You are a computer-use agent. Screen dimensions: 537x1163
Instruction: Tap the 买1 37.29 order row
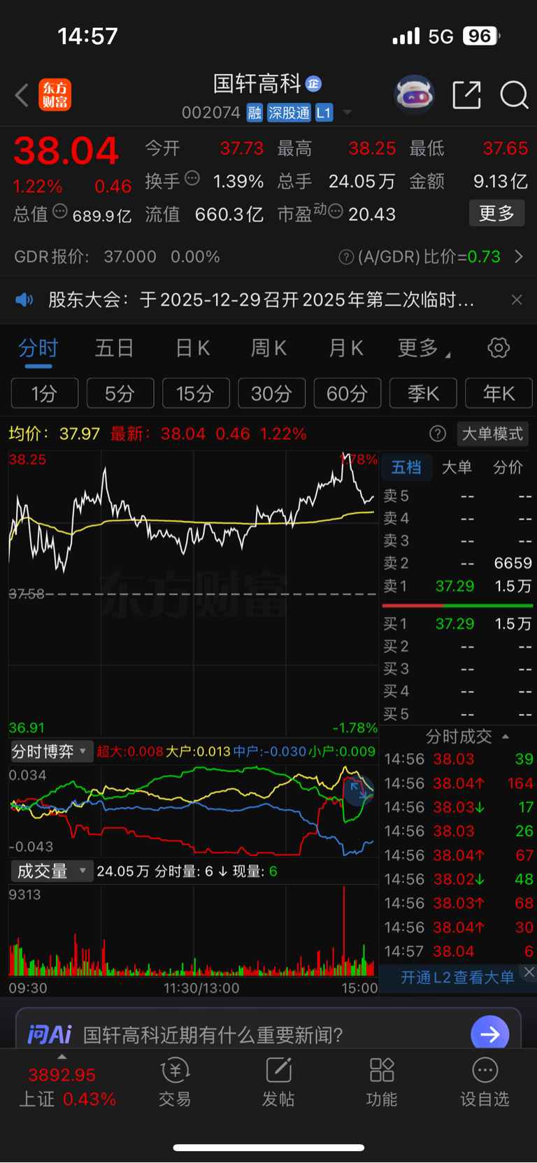coord(457,624)
